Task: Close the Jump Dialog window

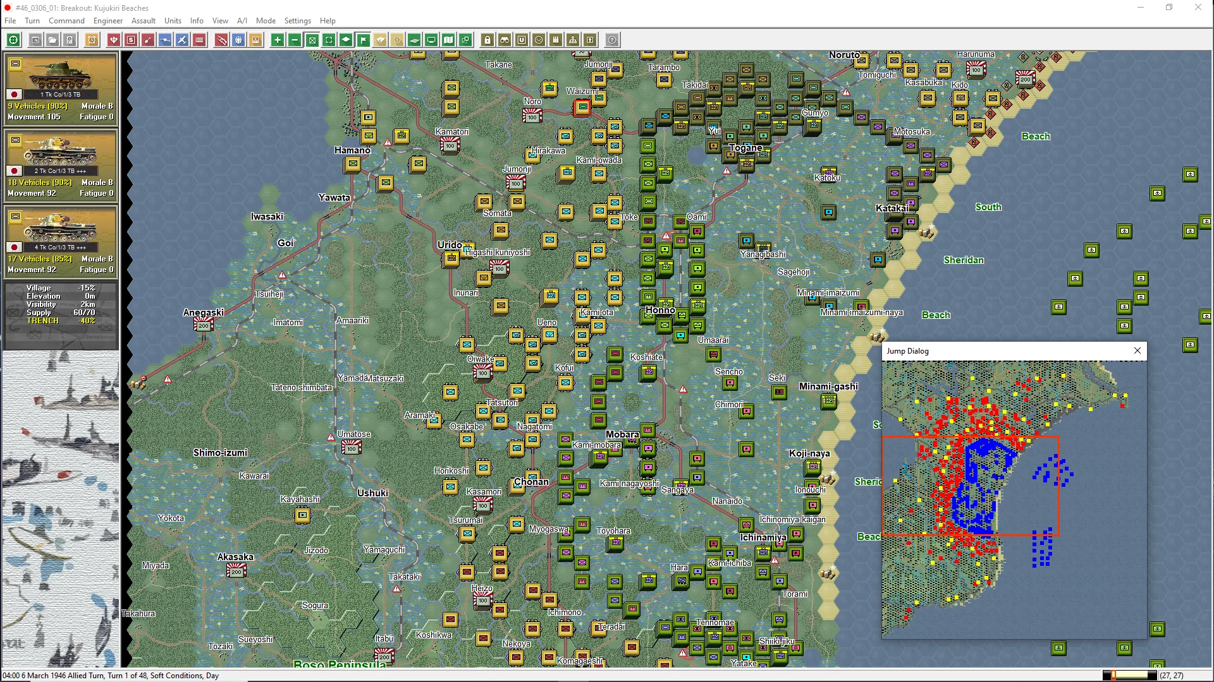Action: [x=1137, y=350]
